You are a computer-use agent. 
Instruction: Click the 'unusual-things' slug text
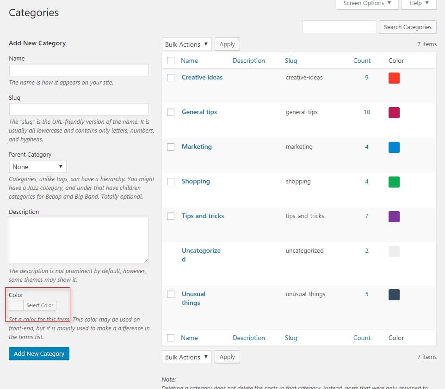pos(305,294)
